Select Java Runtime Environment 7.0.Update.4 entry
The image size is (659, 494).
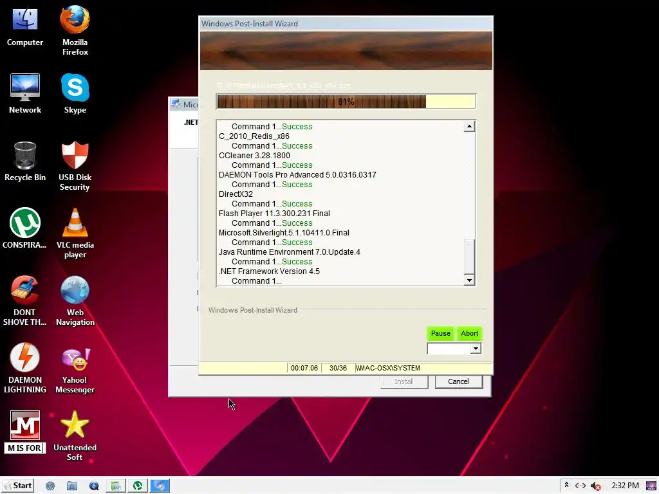pyautogui.click(x=289, y=252)
